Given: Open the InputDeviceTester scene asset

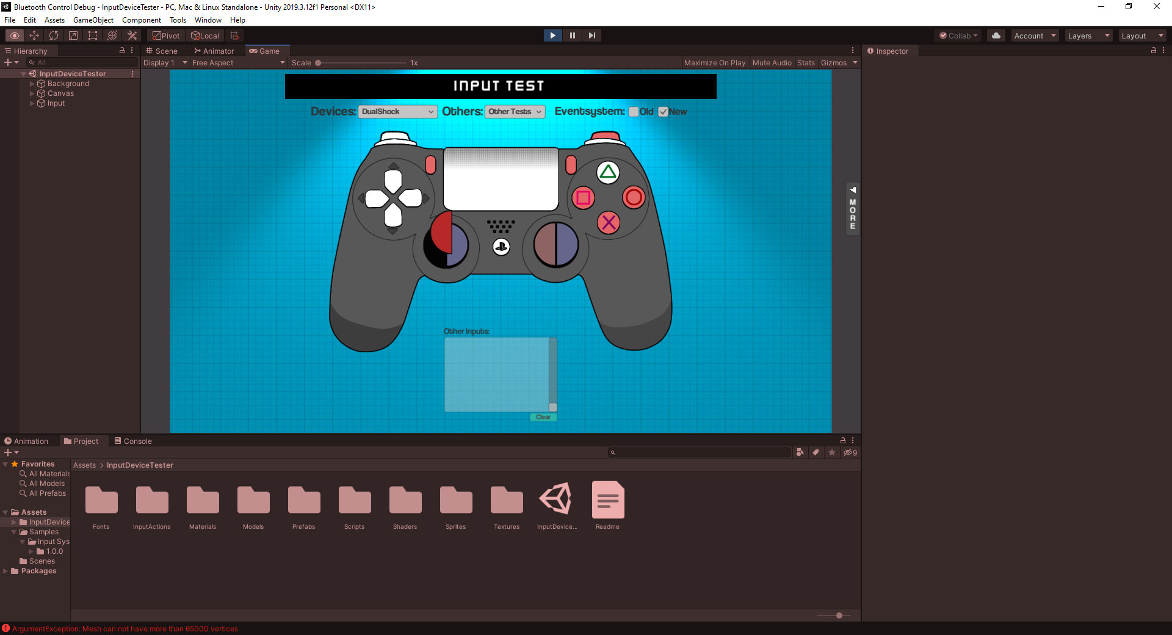Looking at the screenshot, I should point(556,505).
